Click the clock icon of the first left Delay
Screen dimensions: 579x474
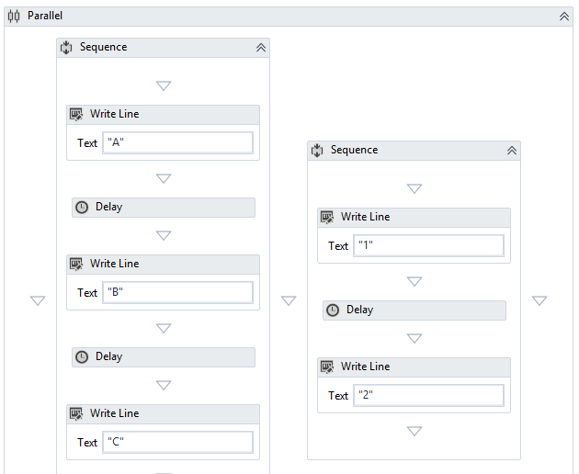pyautogui.click(x=82, y=207)
